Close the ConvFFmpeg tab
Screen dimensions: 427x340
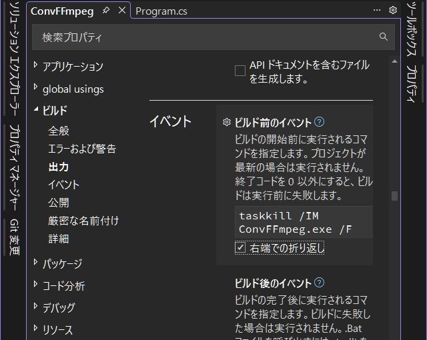(122, 11)
